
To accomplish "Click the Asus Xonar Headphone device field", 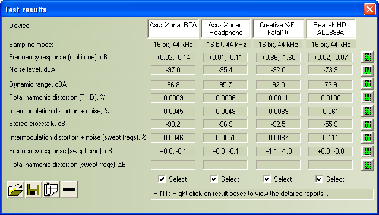I will [226, 29].
